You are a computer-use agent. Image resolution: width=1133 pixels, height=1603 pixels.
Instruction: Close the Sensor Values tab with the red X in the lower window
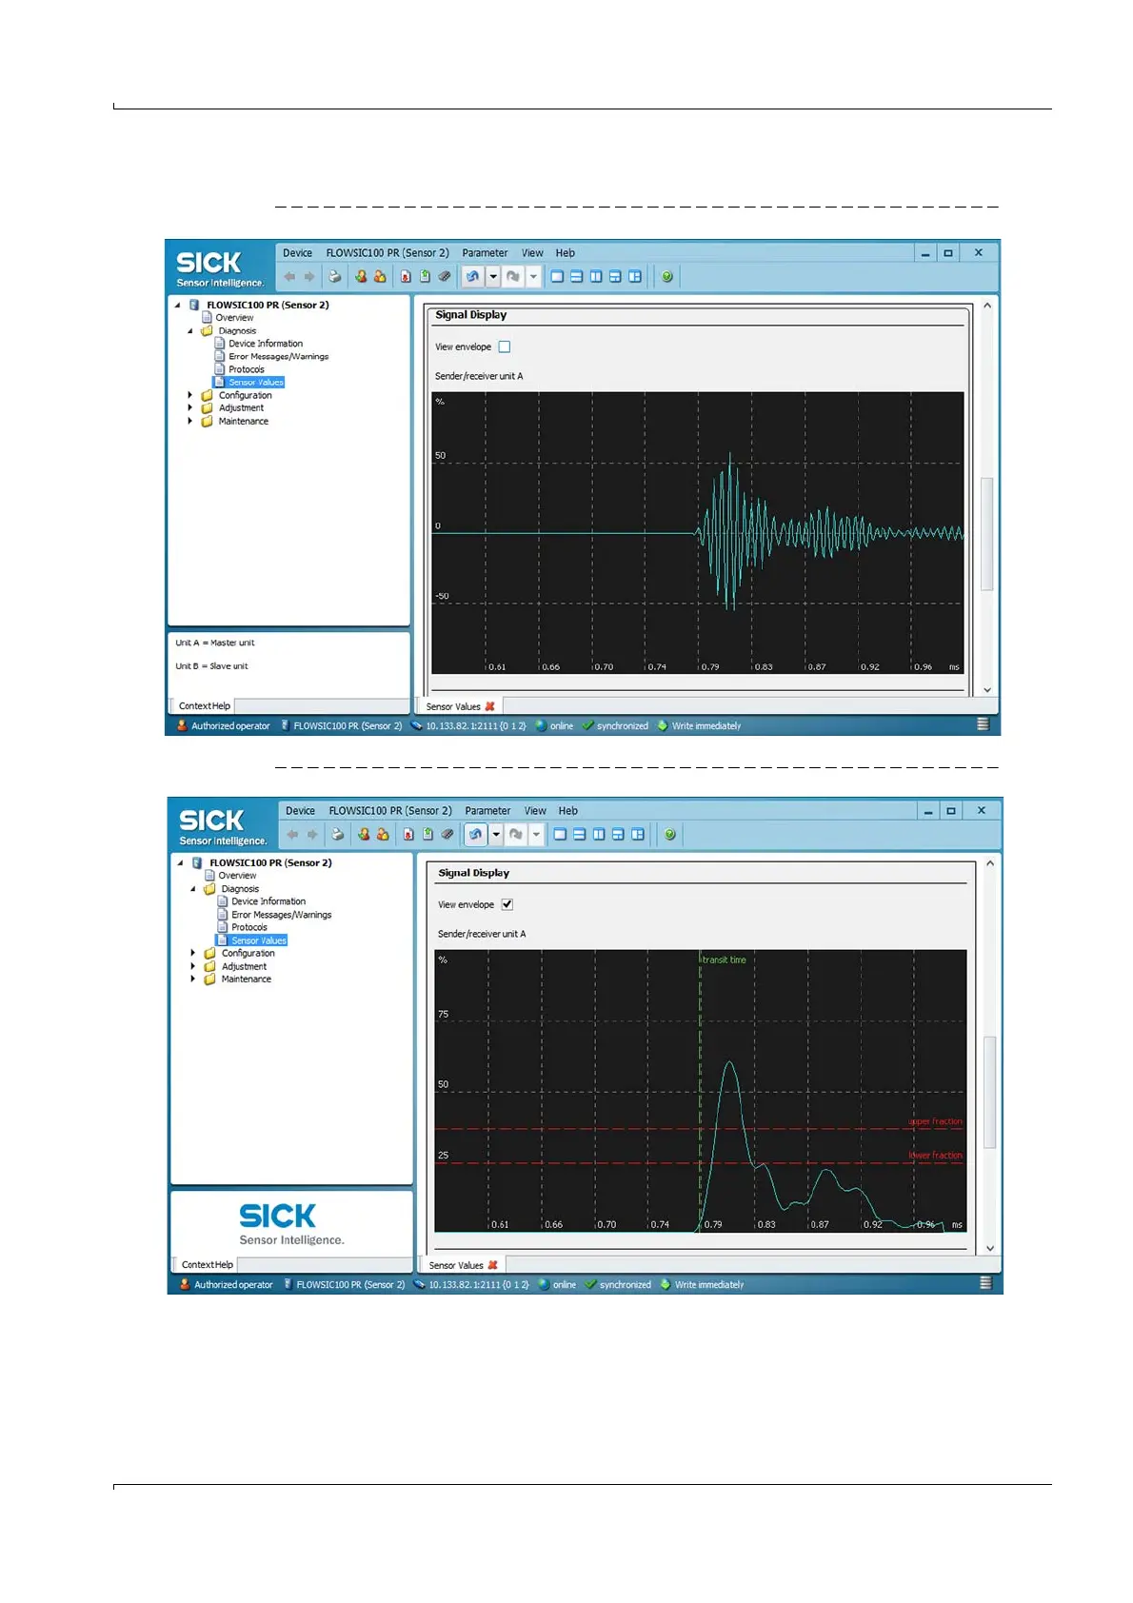coord(492,1265)
